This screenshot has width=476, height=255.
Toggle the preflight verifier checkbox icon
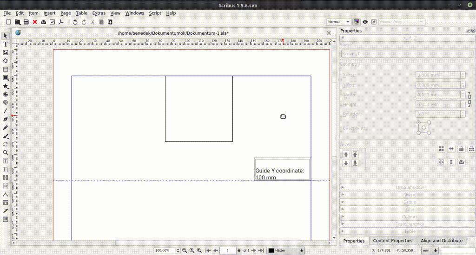tap(52, 22)
